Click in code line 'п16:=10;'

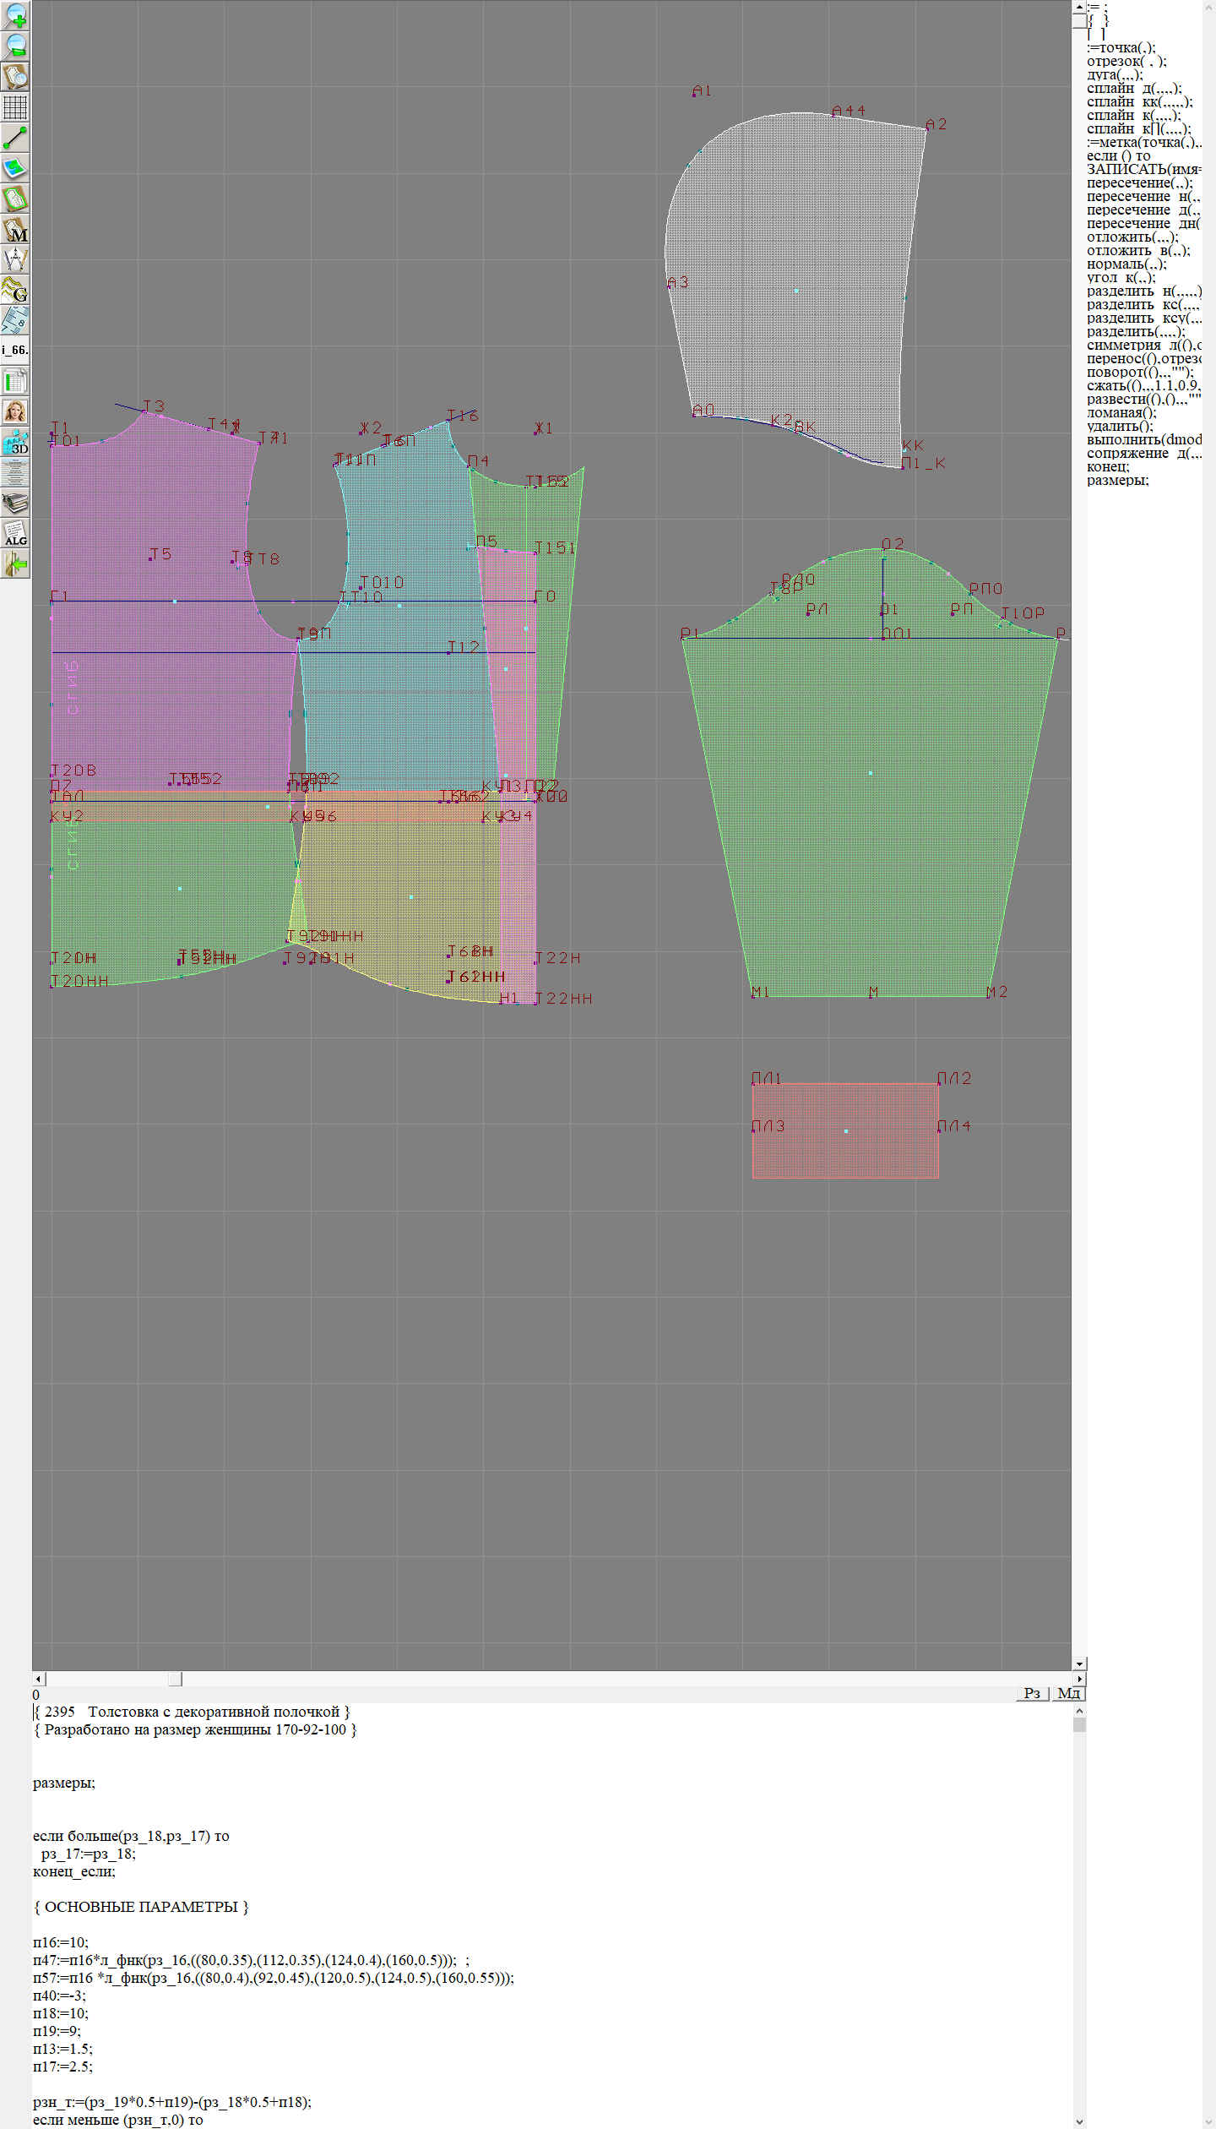pos(61,1942)
